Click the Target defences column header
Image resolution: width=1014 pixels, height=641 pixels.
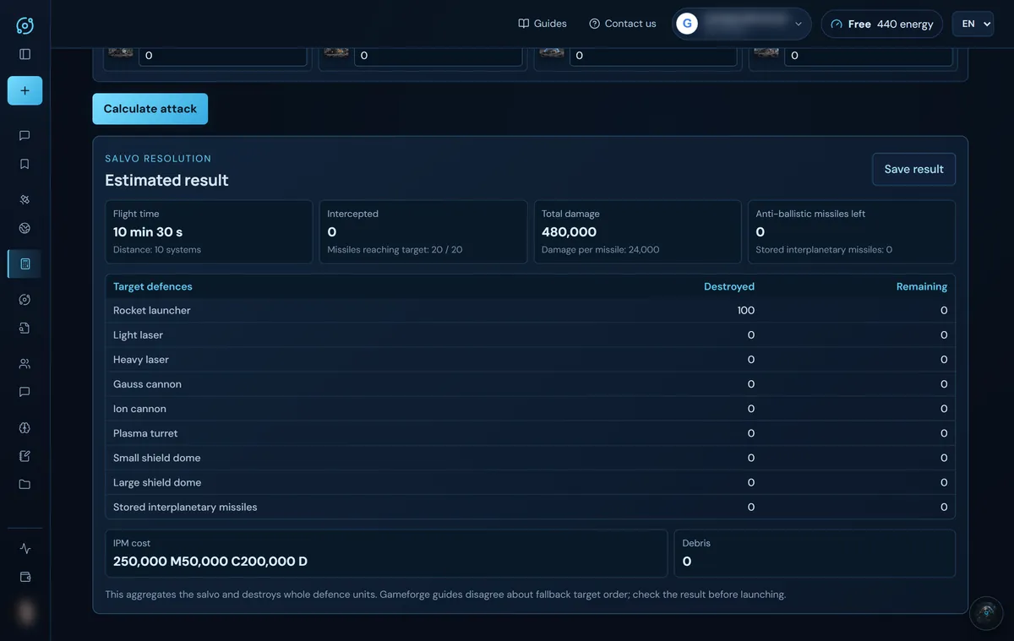pyautogui.click(x=153, y=286)
